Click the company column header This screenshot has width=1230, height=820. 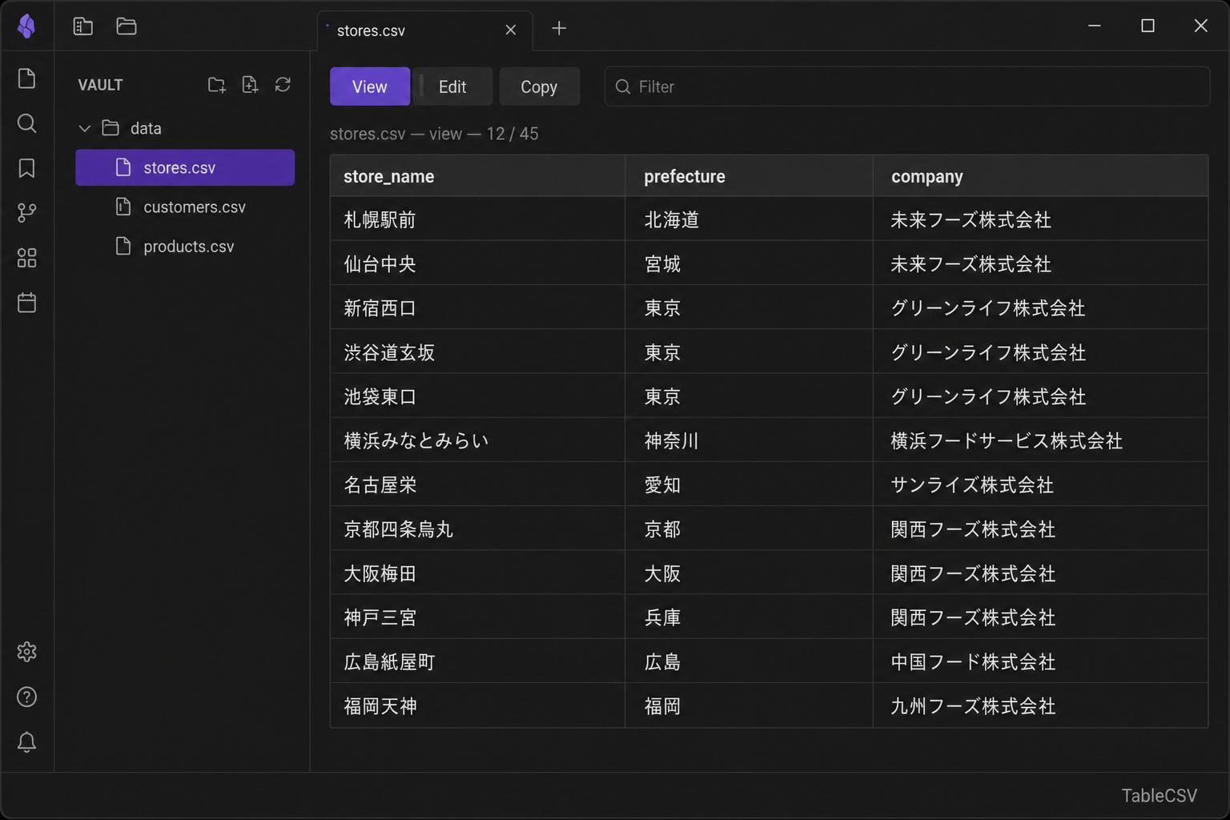pyautogui.click(x=1040, y=176)
